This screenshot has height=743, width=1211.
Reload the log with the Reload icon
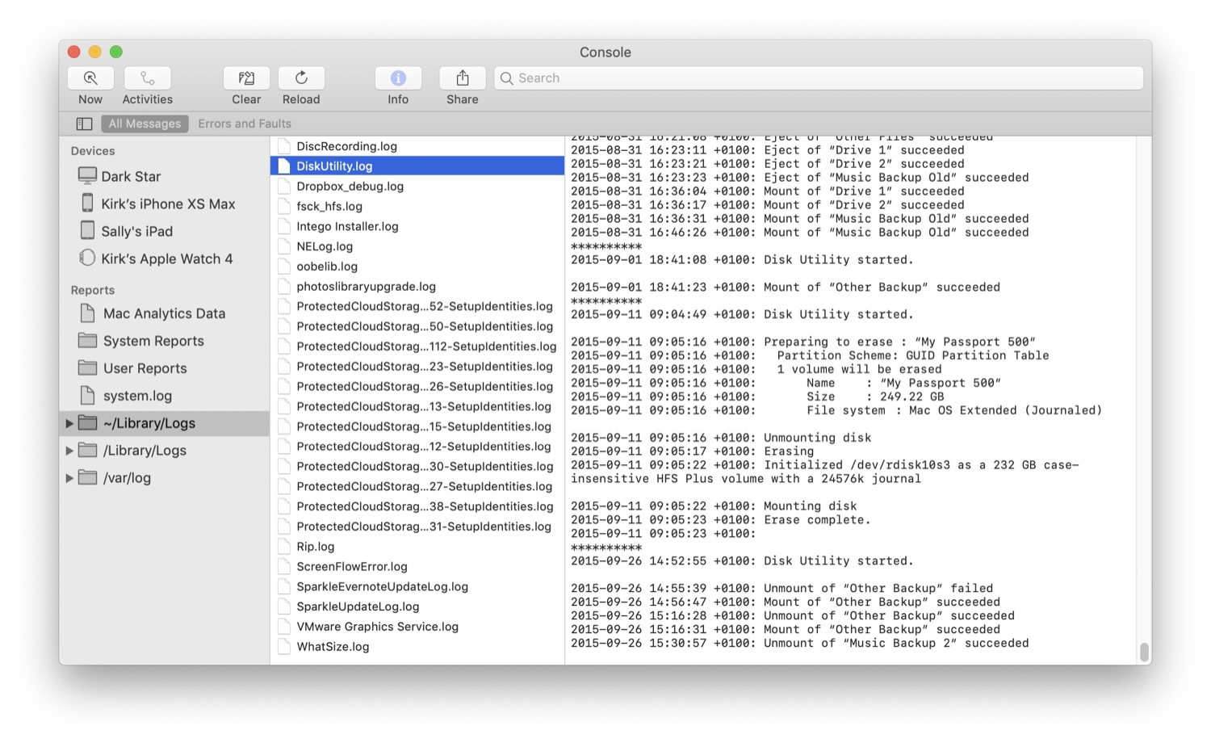tap(301, 78)
